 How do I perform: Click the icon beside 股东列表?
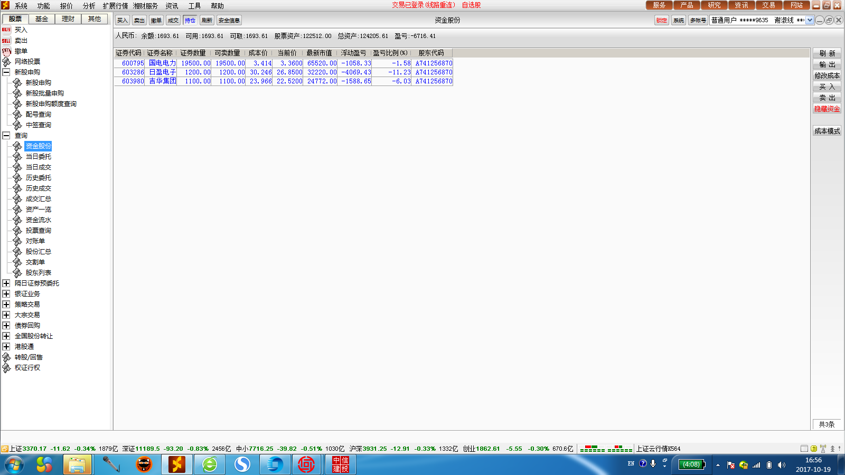tap(17, 273)
